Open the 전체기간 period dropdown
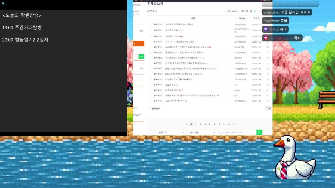335x188 pixels. pyautogui.click(x=171, y=132)
